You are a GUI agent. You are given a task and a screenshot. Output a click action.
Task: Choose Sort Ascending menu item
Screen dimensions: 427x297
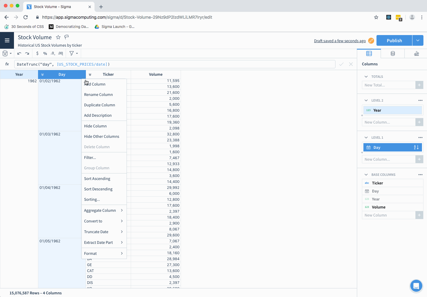(104, 178)
